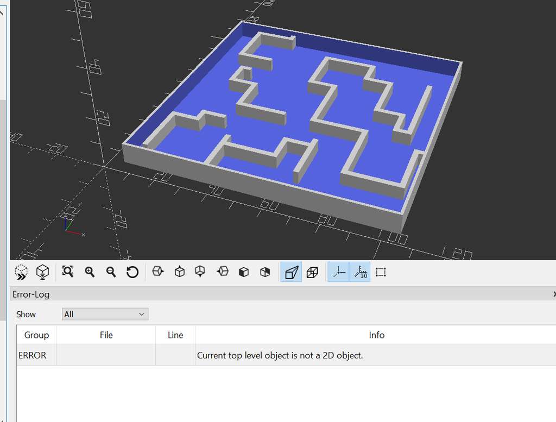Viewport: 556px width, 422px height.
Task: Switch to Bottom view cube icon
Action: coord(200,272)
